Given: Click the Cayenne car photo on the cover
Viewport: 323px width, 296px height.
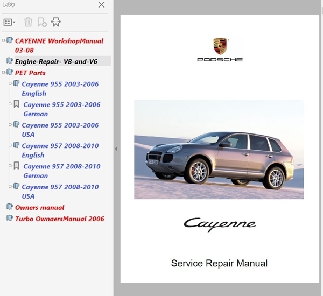Looking at the screenshot, I should (219, 150).
